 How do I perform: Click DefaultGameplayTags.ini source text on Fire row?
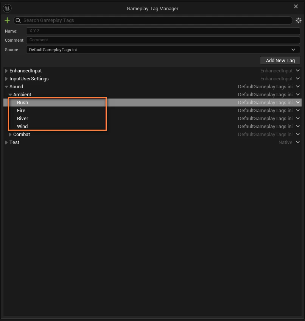click(265, 111)
